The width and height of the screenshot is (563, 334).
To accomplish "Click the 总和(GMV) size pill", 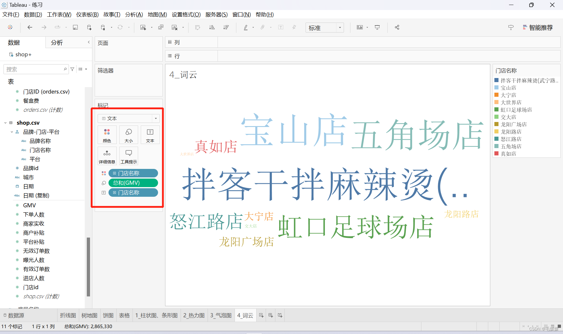I will pos(133,183).
